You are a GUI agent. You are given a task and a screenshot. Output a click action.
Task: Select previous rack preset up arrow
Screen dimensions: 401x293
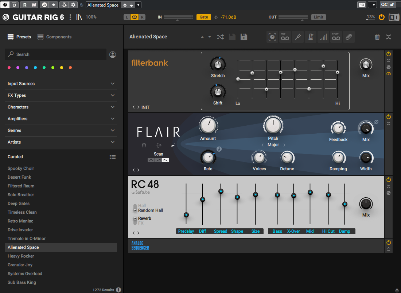(202, 37)
